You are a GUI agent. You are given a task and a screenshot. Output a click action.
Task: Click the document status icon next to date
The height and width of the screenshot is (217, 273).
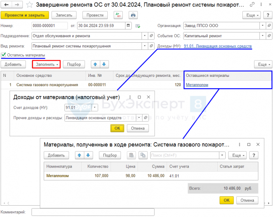point(138,26)
